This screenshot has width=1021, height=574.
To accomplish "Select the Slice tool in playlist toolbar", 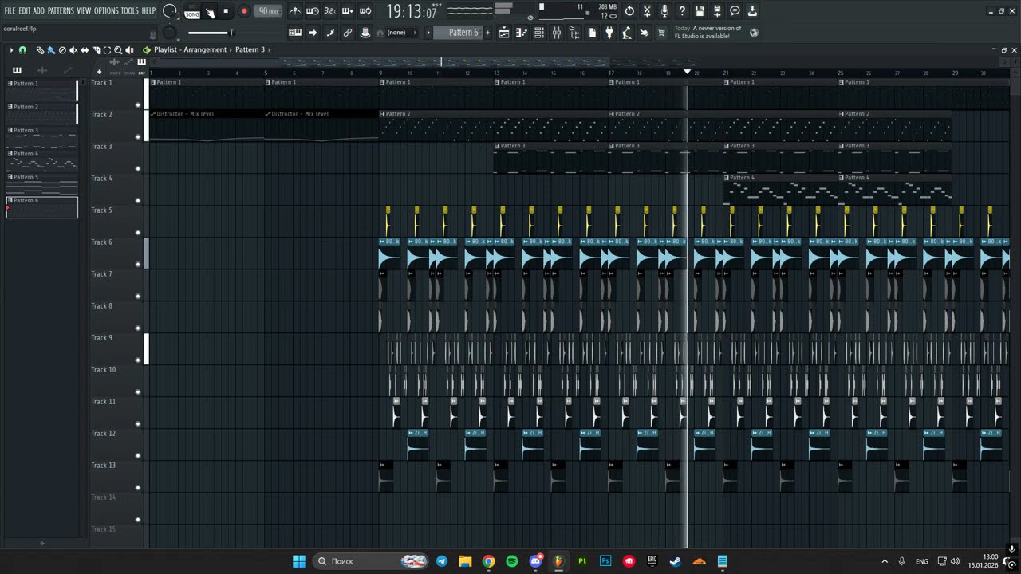I will pos(96,50).
